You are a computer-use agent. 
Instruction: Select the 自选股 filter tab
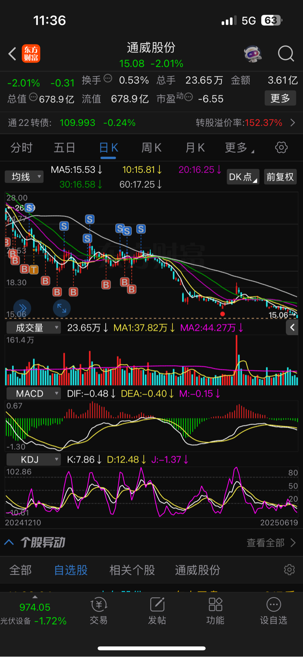click(x=71, y=570)
